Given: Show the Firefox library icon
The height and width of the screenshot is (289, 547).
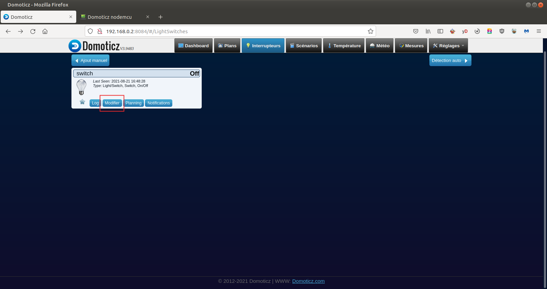Looking at the screenshot, I should (x=428, y=32).
